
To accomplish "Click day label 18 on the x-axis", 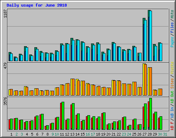I will coord(98,134).
